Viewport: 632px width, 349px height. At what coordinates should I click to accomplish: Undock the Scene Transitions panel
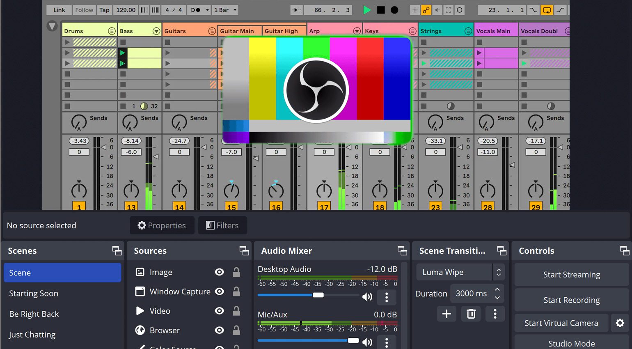(501, 250)
